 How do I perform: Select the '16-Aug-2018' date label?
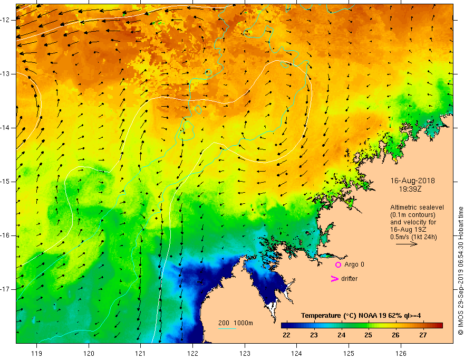[x=412, y=181]
